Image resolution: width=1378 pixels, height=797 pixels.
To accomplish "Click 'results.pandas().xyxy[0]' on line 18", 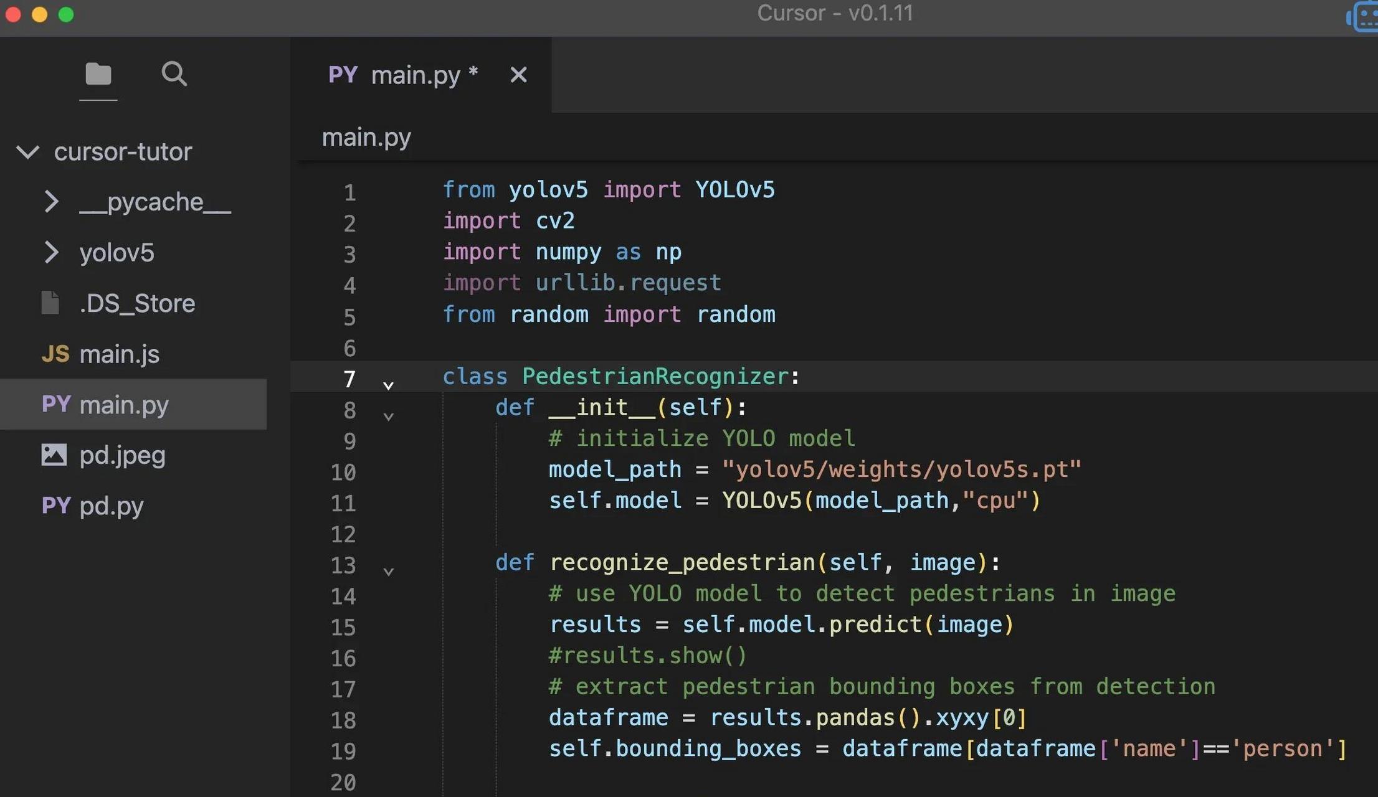I will point(868,718).
